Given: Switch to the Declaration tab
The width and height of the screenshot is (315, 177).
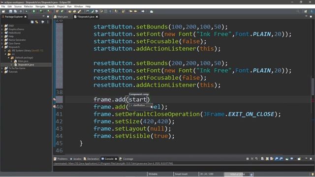Looking at the screenshot, I should coord(92,159).
